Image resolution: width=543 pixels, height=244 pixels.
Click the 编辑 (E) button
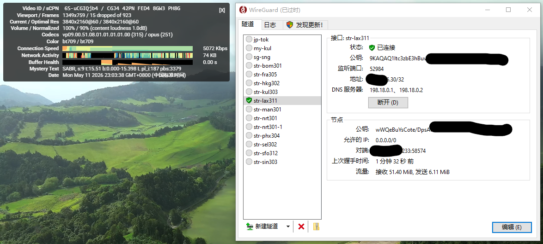pos(512,227)
